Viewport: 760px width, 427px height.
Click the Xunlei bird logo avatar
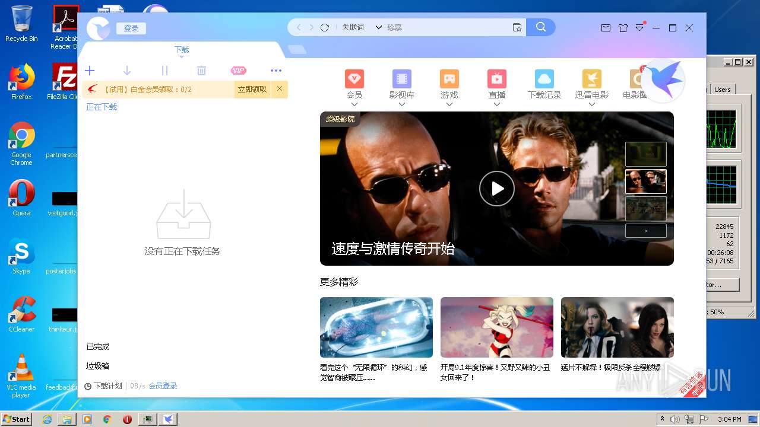(98, 28)
